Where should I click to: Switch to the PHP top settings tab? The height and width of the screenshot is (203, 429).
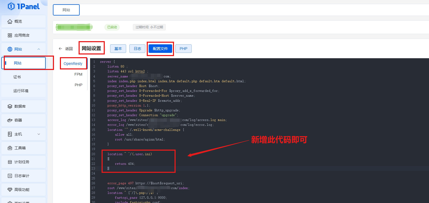[183, 49]
